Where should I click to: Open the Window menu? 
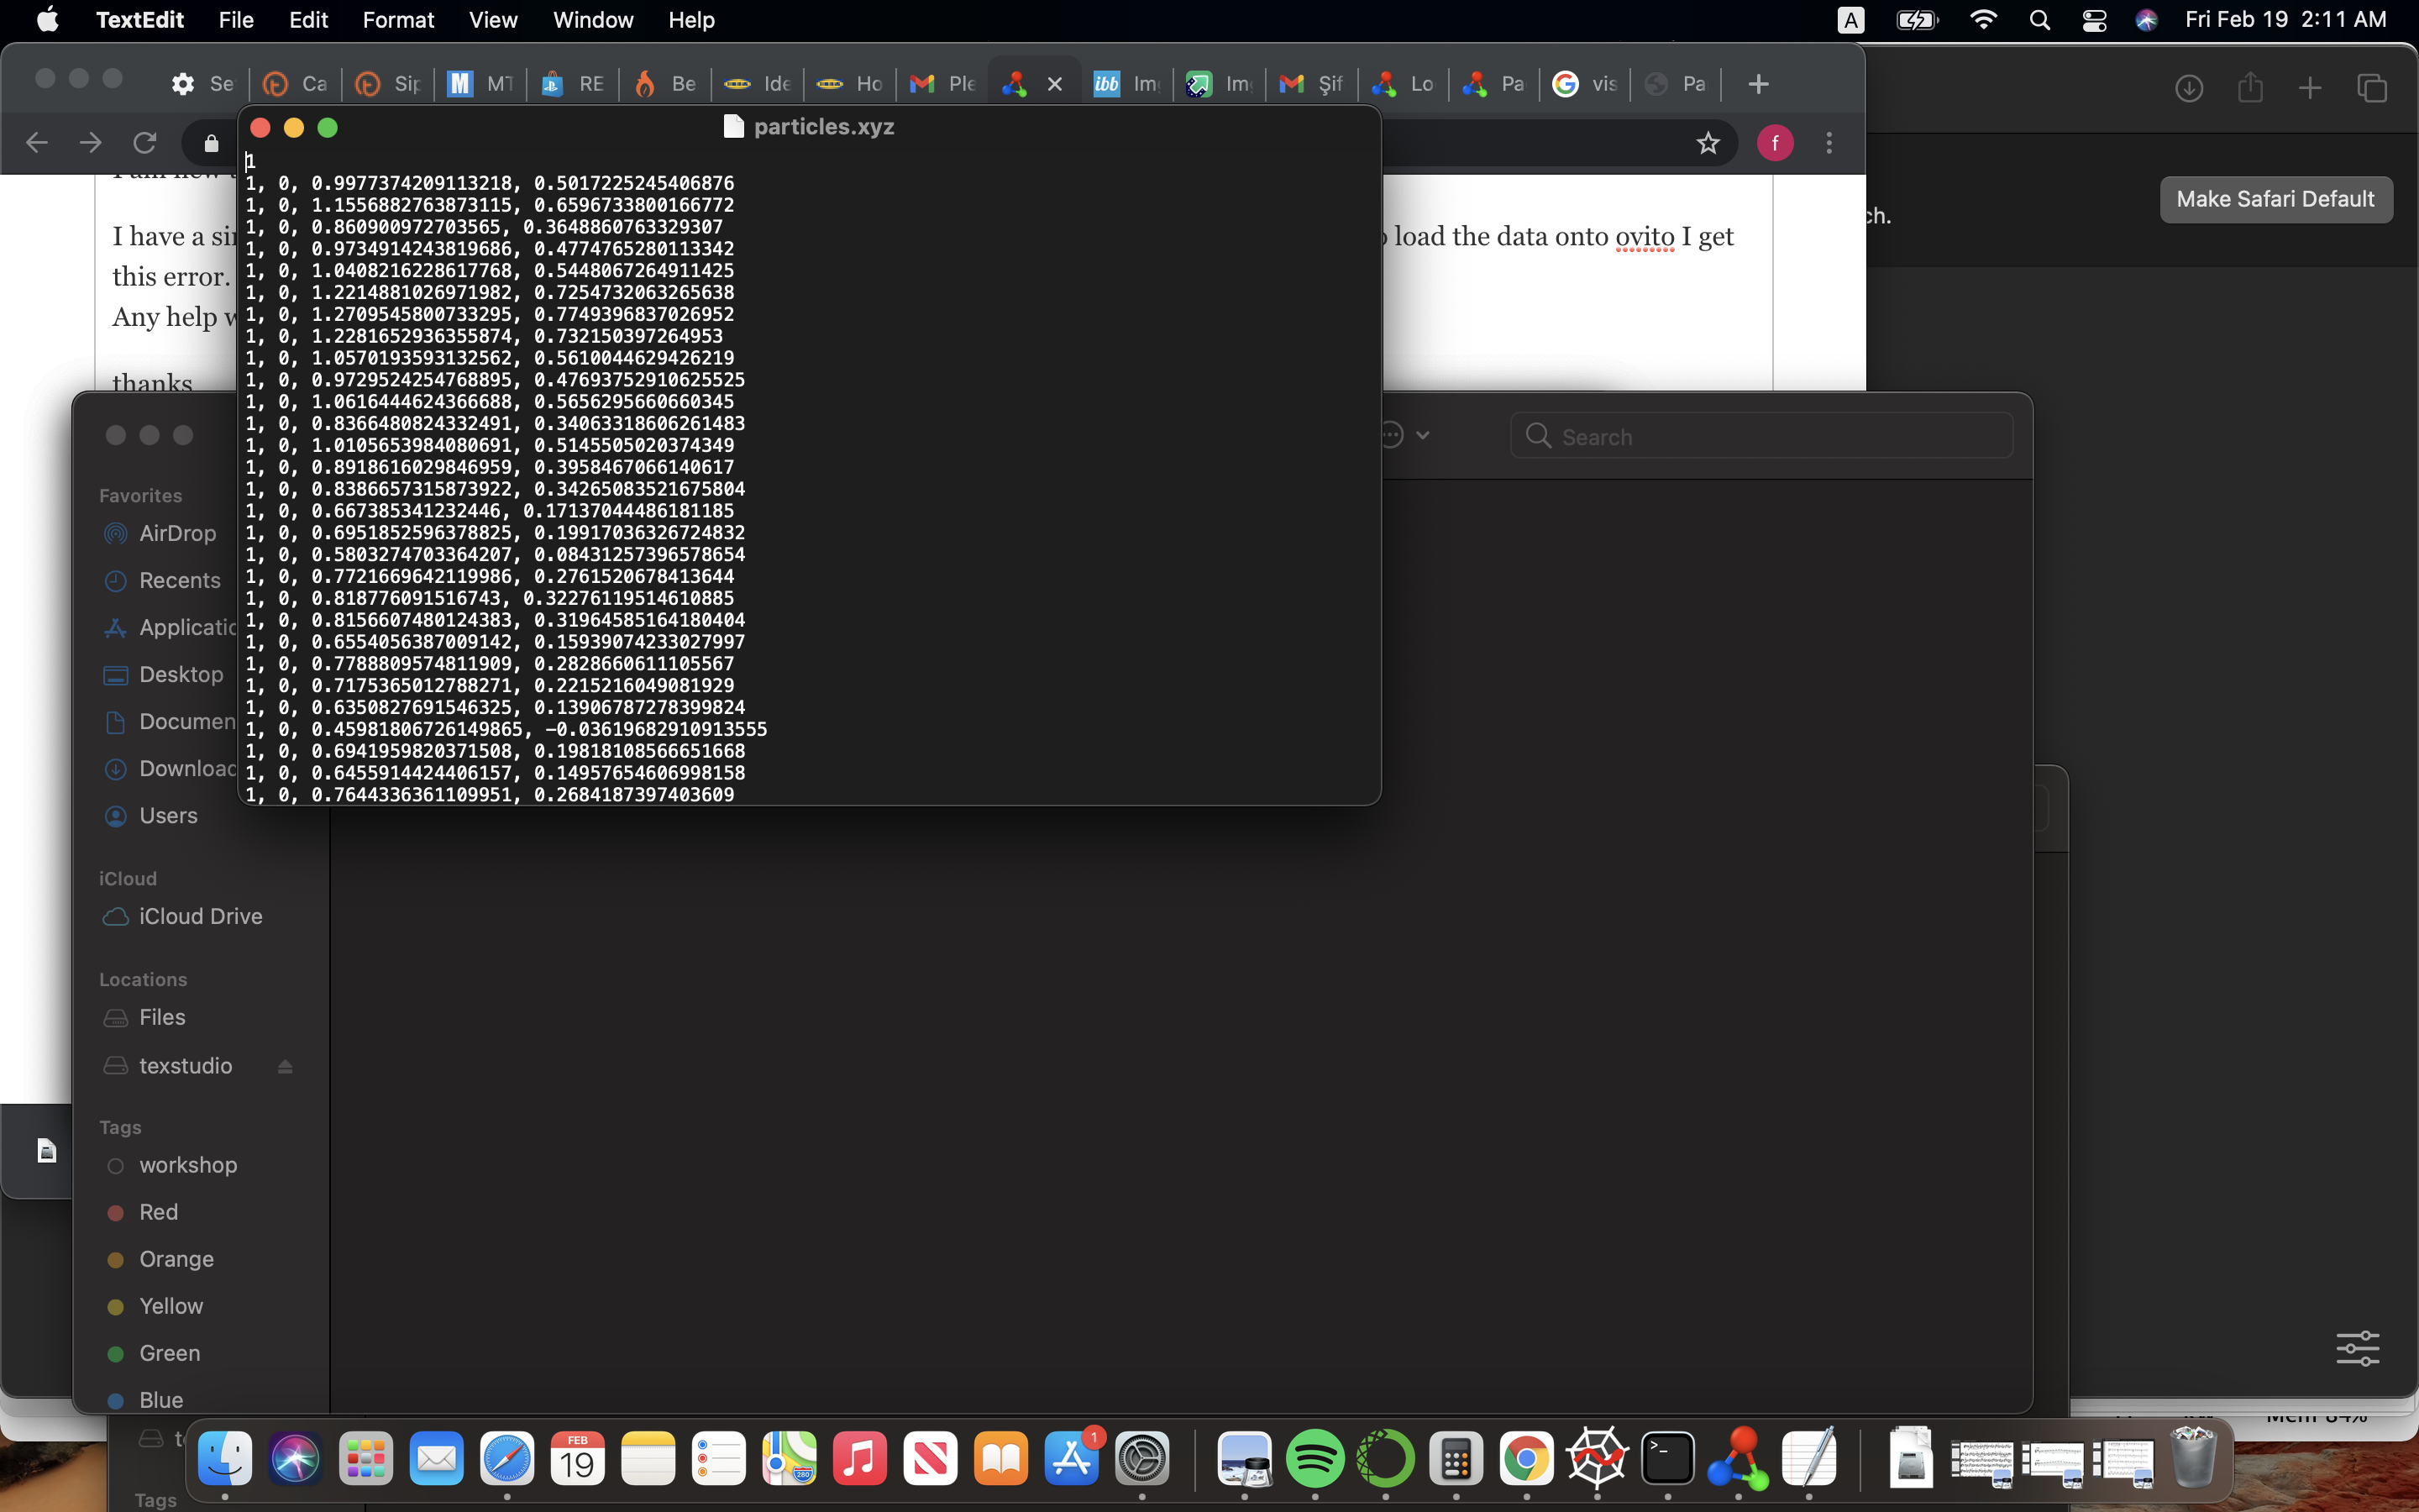pyautogui.click(x=593, y=20)
